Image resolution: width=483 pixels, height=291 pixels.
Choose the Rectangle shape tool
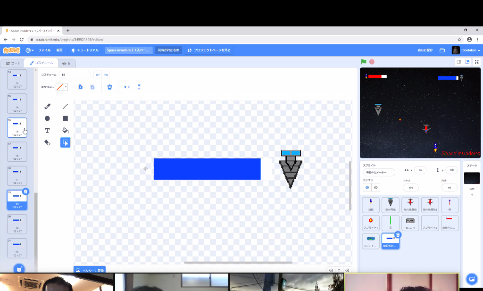click(x=65, y=118)
